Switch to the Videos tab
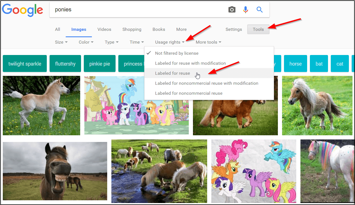 (x=104, y=29)
